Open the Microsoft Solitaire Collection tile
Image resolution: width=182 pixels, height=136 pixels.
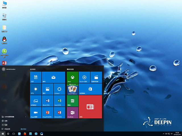pos(72,89)
